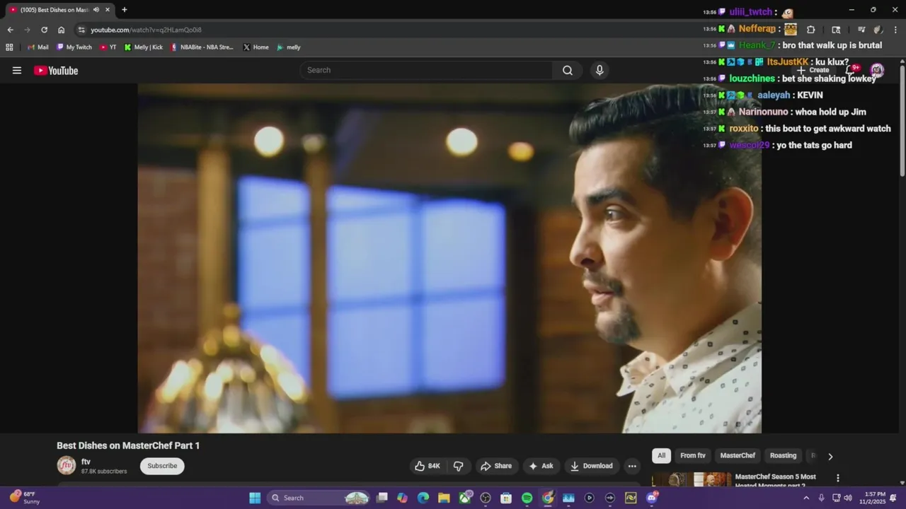The image size is (906, 509).
Task: Open Microsoft Edge from the taskbar
Action: point(423,498)
